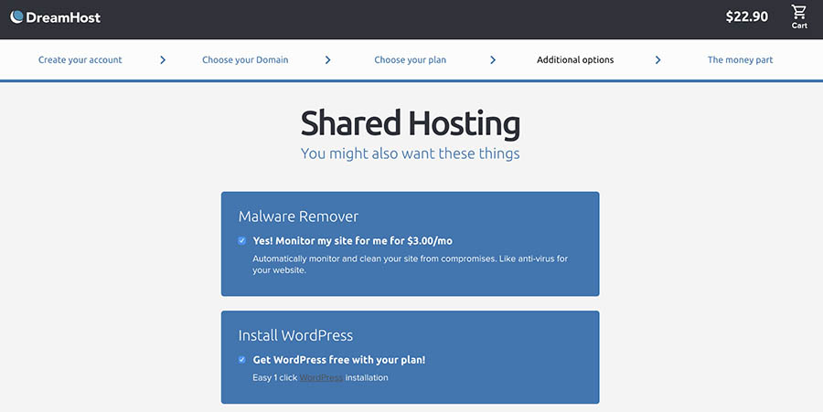Screen dimensions: 823x412
Task: Click the $22.90 cart total
Action: [747, 16]
